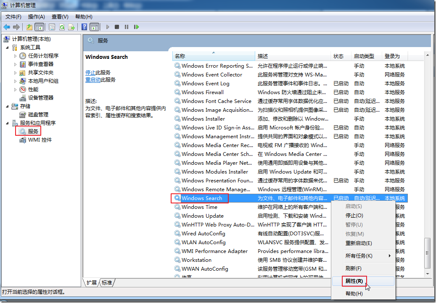The height and width of the screenshot is (303, 436).
Task: Click the Restart service toolbar icon
Action: point(136,27)
